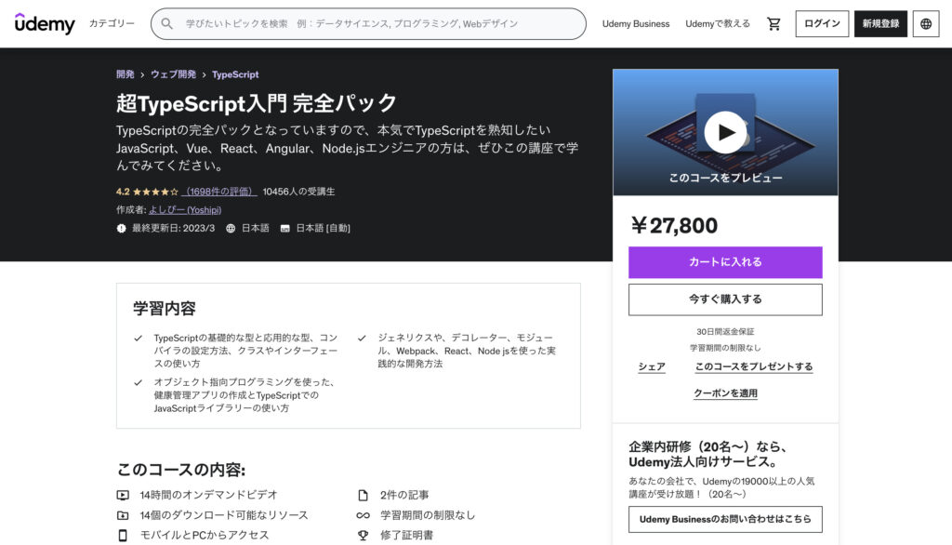
Task: Click このコースをプレゼントする link
Action: point(753,366)
